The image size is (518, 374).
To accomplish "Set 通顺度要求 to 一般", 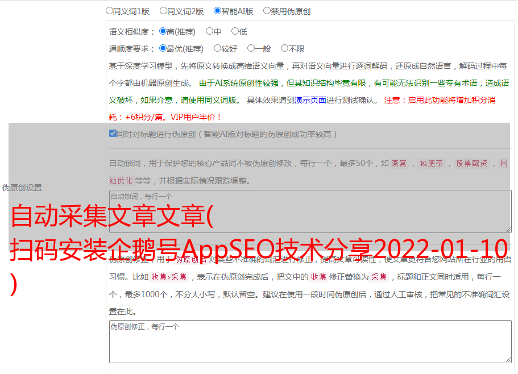I will click(250, 49).
